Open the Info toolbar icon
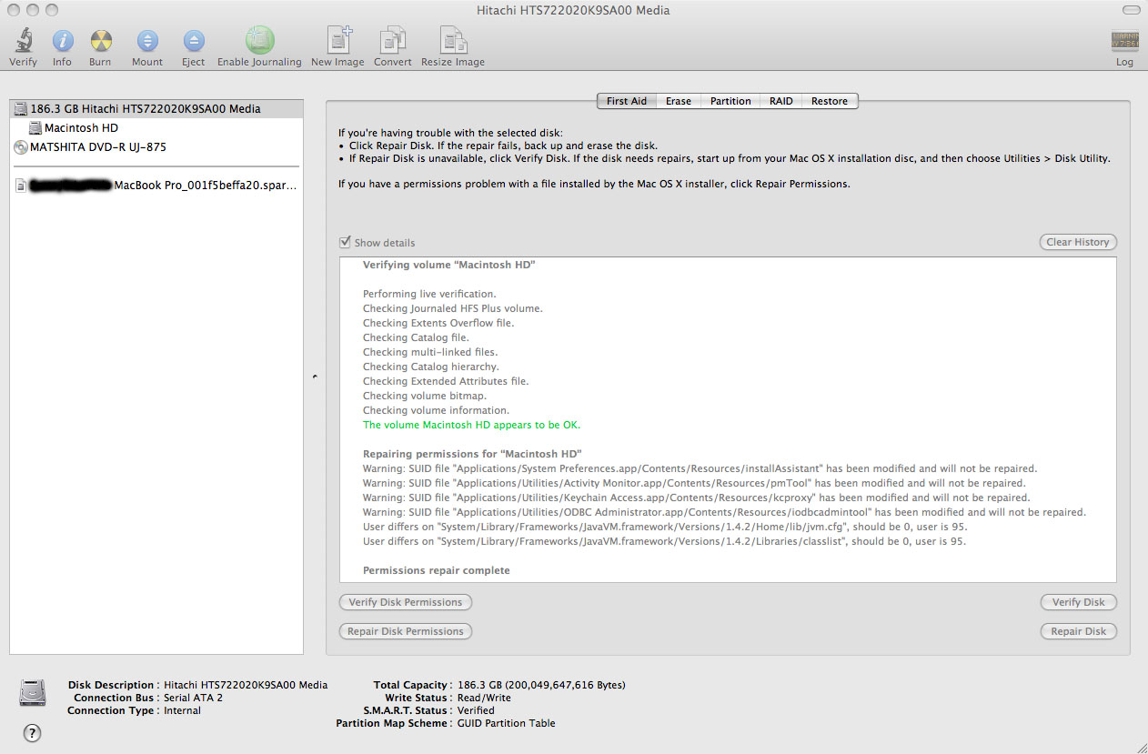1148x754 pixels. click(62, 40)
